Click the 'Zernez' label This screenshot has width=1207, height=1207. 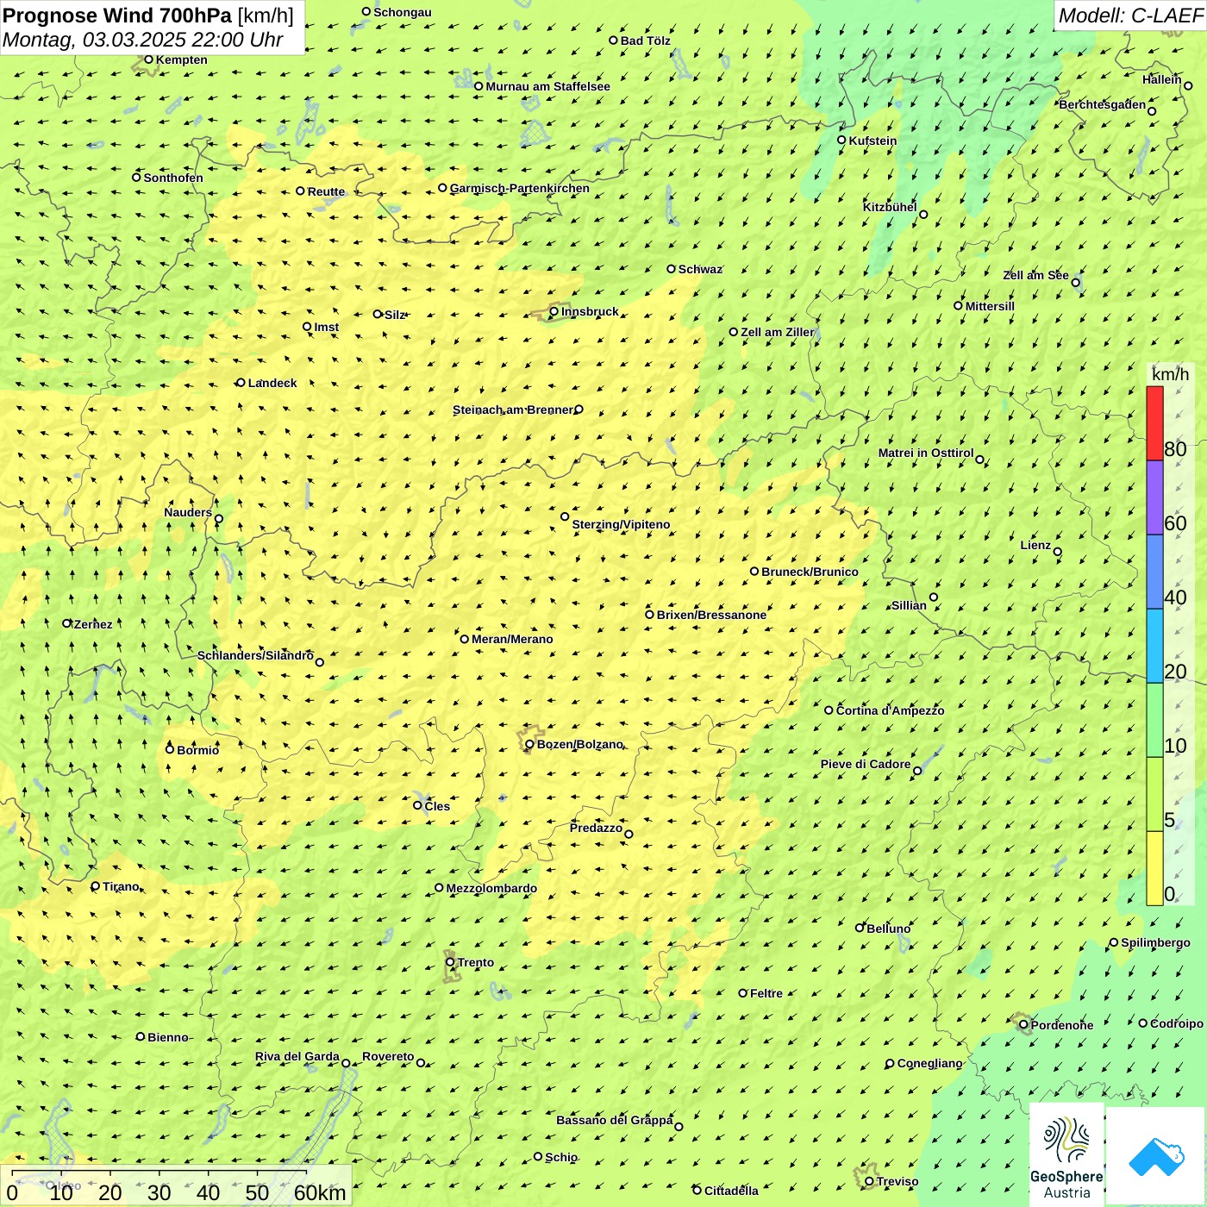pos(93,624)
